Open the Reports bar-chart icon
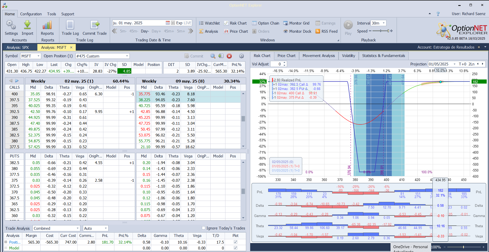489x252 pixels. (47, 28)
